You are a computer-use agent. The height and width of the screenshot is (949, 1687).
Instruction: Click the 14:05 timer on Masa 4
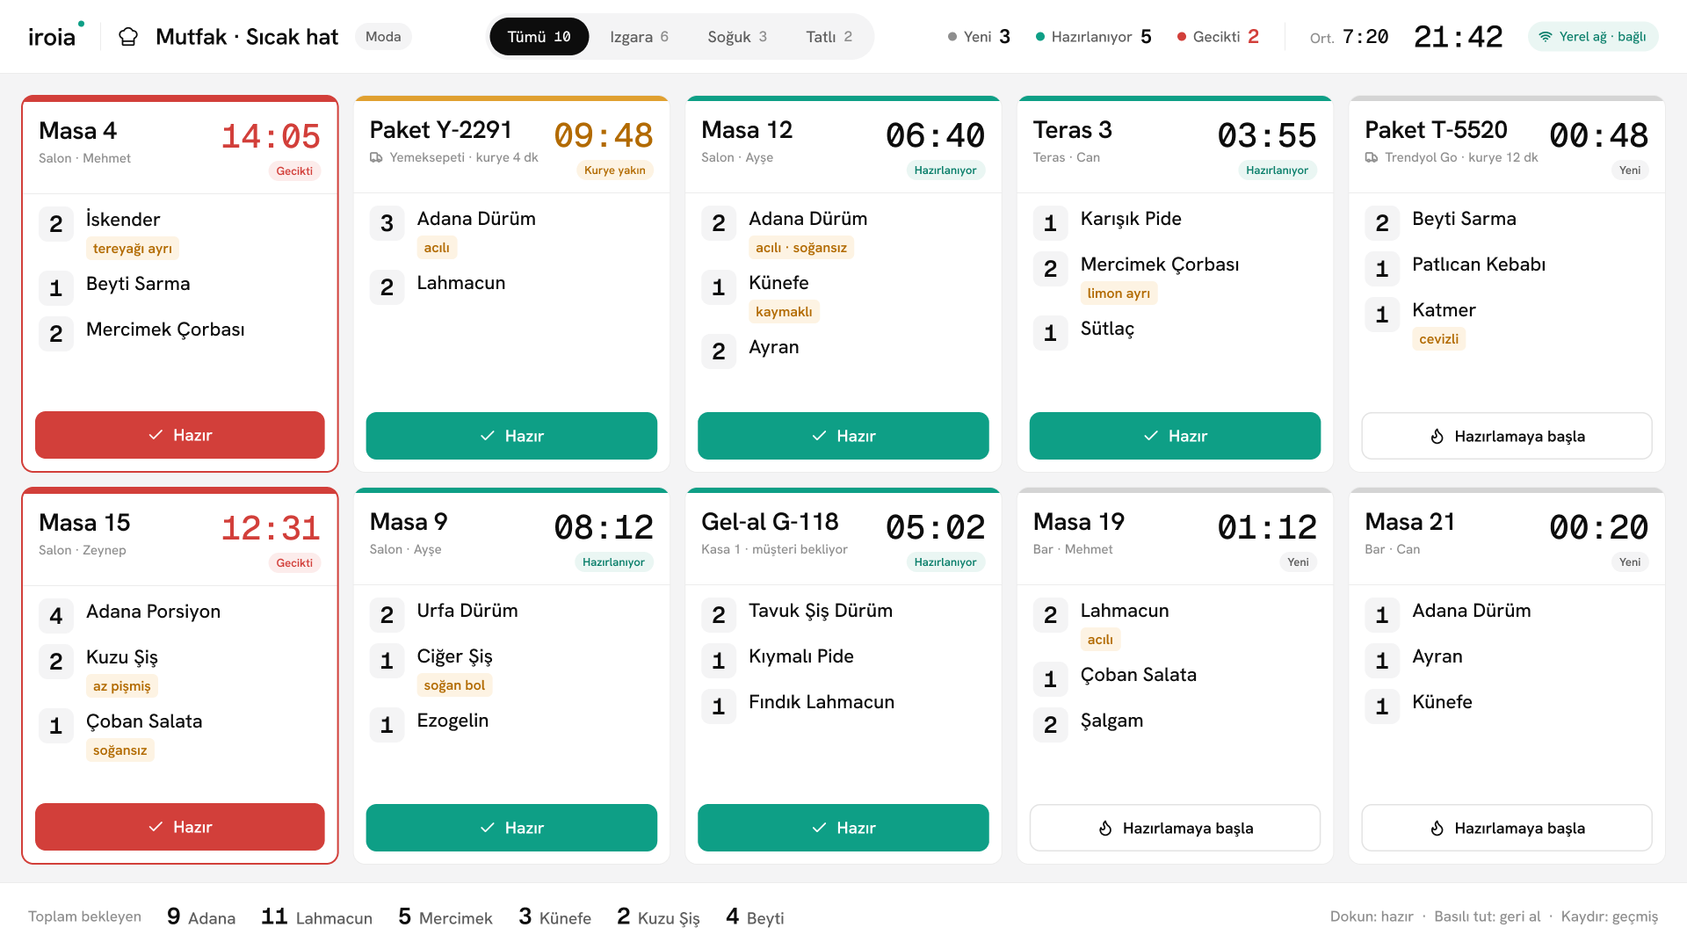click(271, 136)
